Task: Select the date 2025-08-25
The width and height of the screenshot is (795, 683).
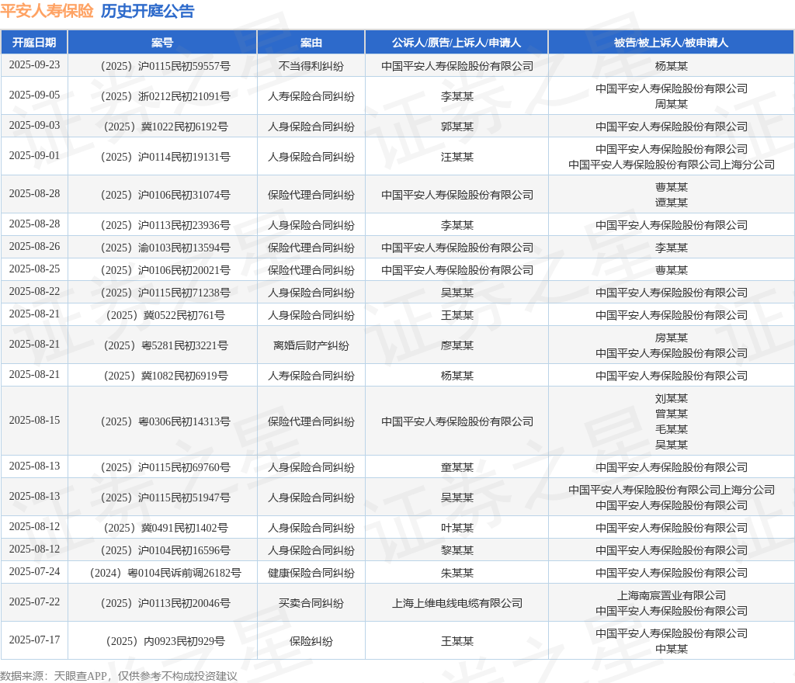Action: tap(34, 269)
